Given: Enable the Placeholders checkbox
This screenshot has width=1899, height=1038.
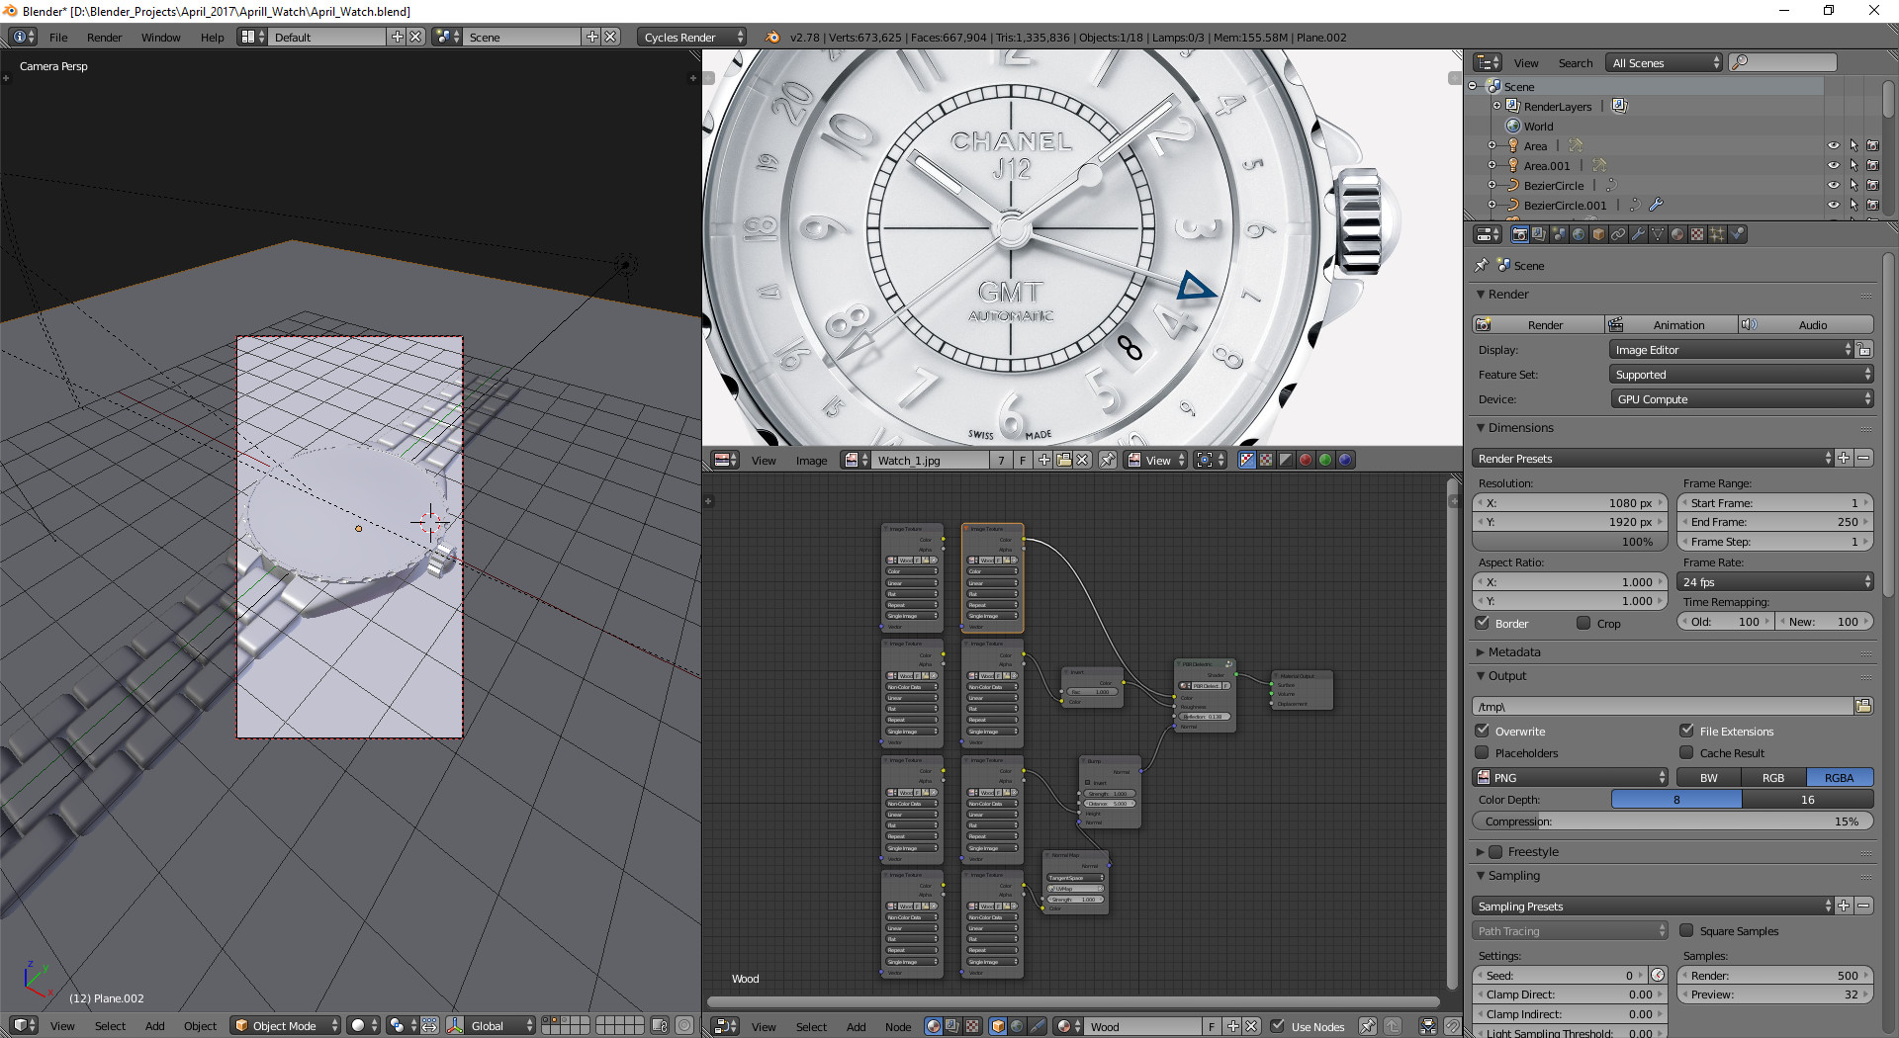Looking at the screenshot, I should click(1483, 752).
